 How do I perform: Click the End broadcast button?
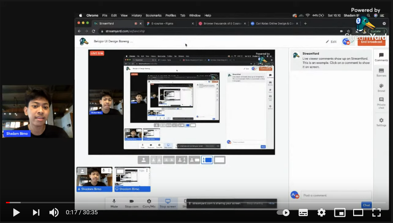371,42
